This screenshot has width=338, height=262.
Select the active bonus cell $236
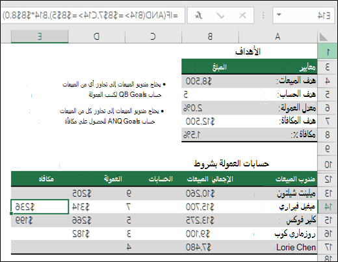(40, 207)
